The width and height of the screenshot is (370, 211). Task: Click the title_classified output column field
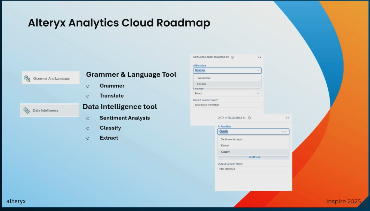click(x=253, y=169)
